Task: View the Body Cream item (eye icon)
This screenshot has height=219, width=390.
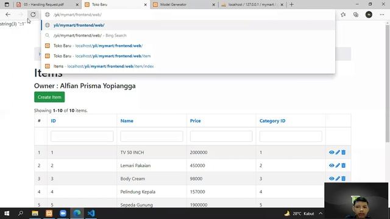Action: coord(331,178)
